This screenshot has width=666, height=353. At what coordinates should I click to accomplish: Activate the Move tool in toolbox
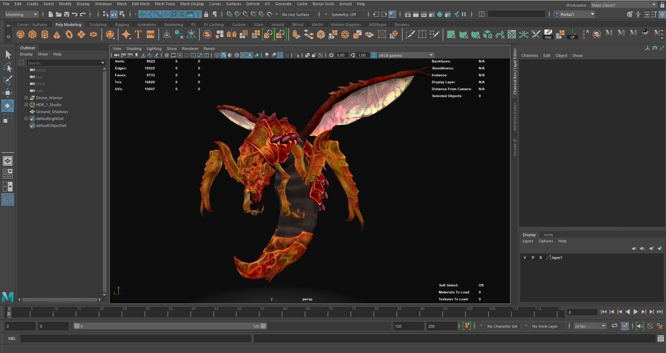coord(8,93)
